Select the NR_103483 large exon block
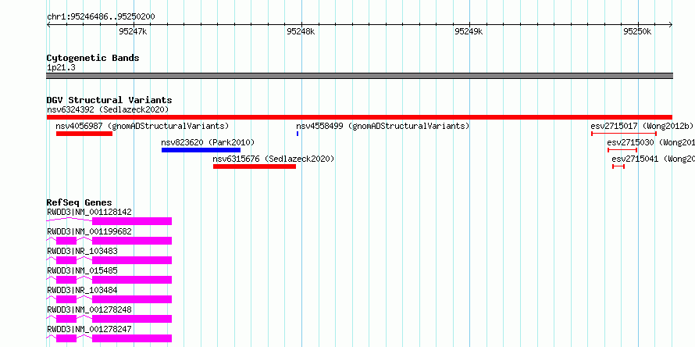The image size is (695, 347). [132, 260]
